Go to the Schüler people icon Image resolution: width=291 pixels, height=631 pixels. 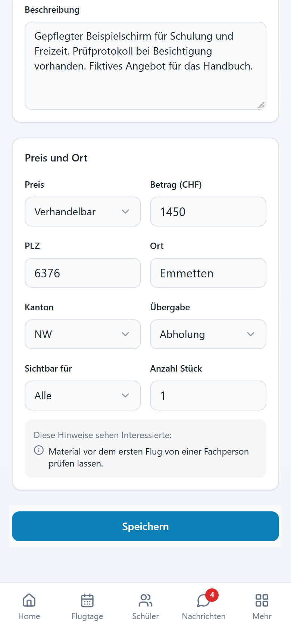(x=145, y=600)
